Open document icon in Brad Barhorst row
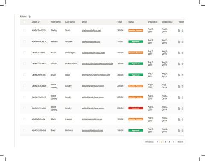This screenshot has width=205, height=161. [x=179, y=131]
